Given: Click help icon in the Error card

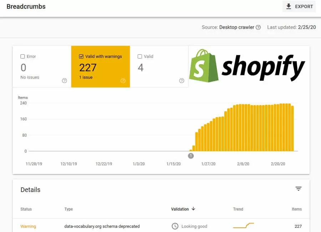Looking at the screenshot, I should (x=64, y=81).
